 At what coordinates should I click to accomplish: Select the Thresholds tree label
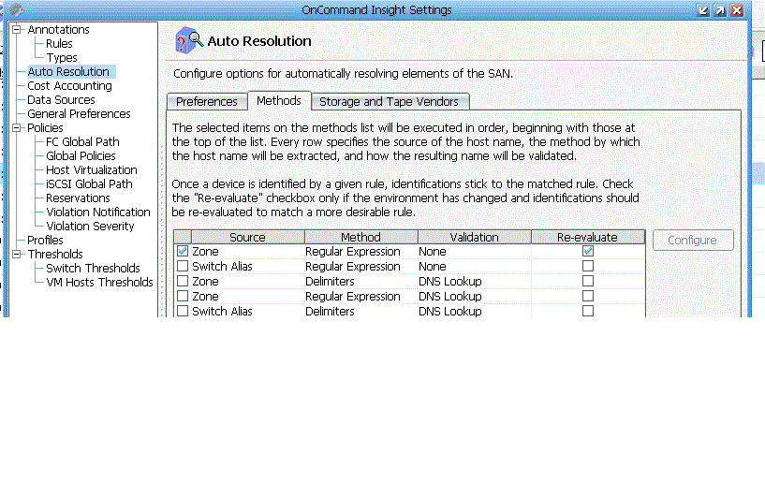point(55,254)
